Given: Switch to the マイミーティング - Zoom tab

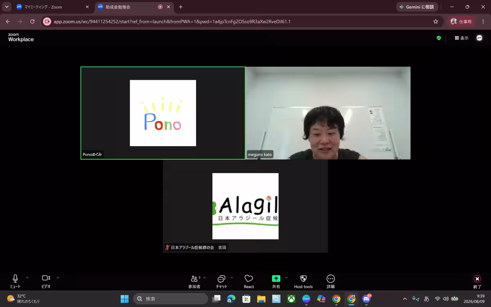Looking at the screenshot, I should coord(52,7).
